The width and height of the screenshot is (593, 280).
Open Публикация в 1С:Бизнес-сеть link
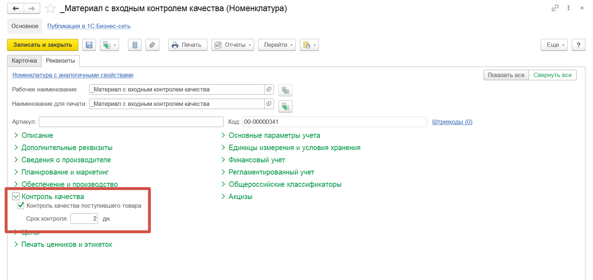[89, 26]
